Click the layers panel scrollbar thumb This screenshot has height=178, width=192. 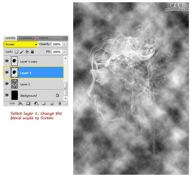point(65,89)
